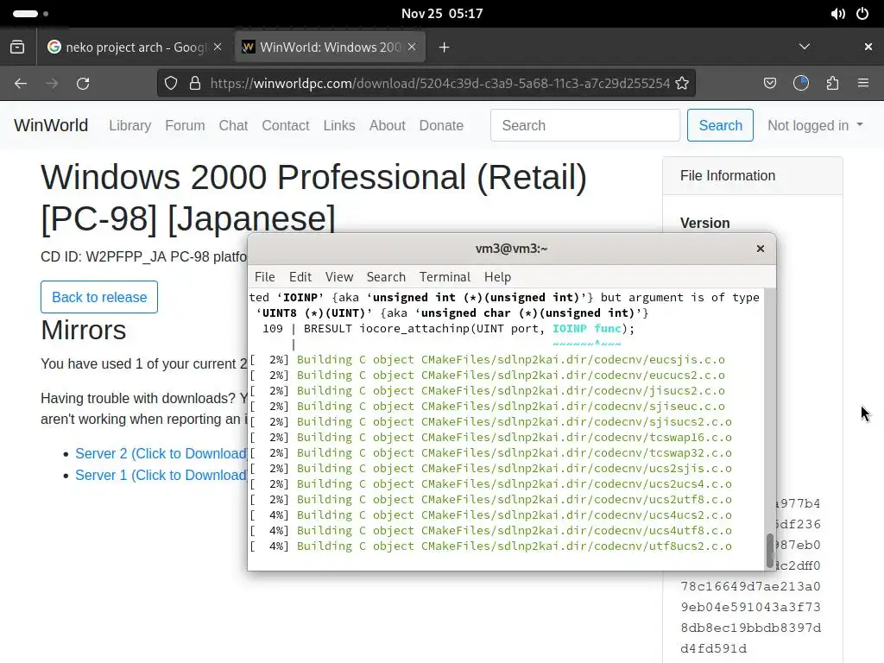Click hash text d4fd591d
Screen dimensions: 884x663
[713, 649]
